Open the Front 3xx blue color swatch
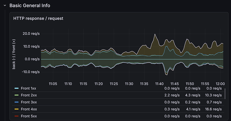231x121 pixels. pos(16,102)
